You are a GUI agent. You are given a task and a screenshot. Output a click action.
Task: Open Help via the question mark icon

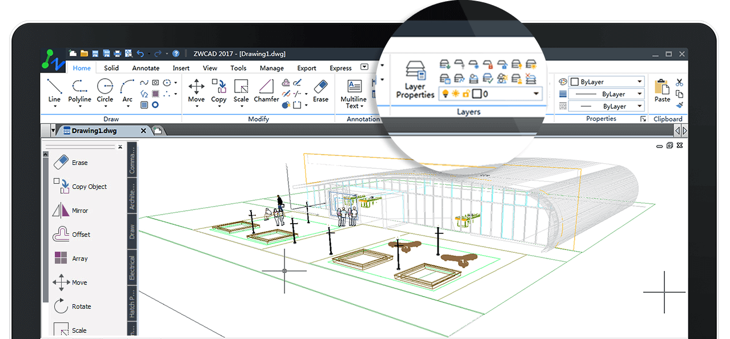(176, 54)
